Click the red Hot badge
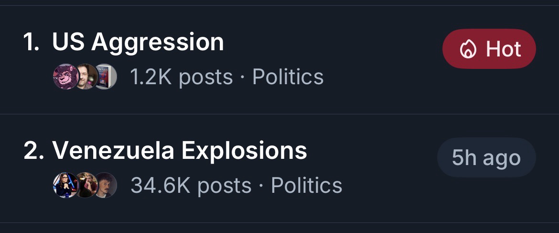 coord(489,49)
